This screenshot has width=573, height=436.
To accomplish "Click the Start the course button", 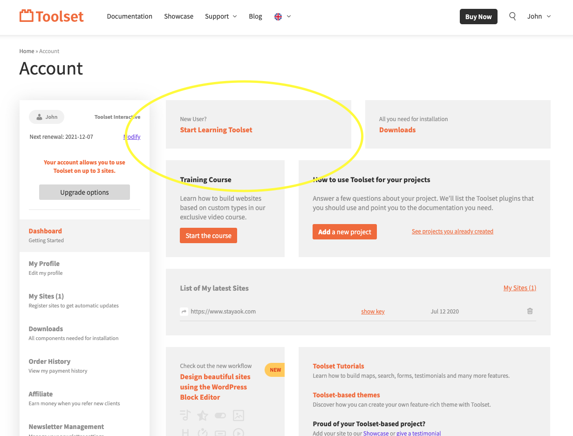I will pyautogui.click(x=208, y=236).
